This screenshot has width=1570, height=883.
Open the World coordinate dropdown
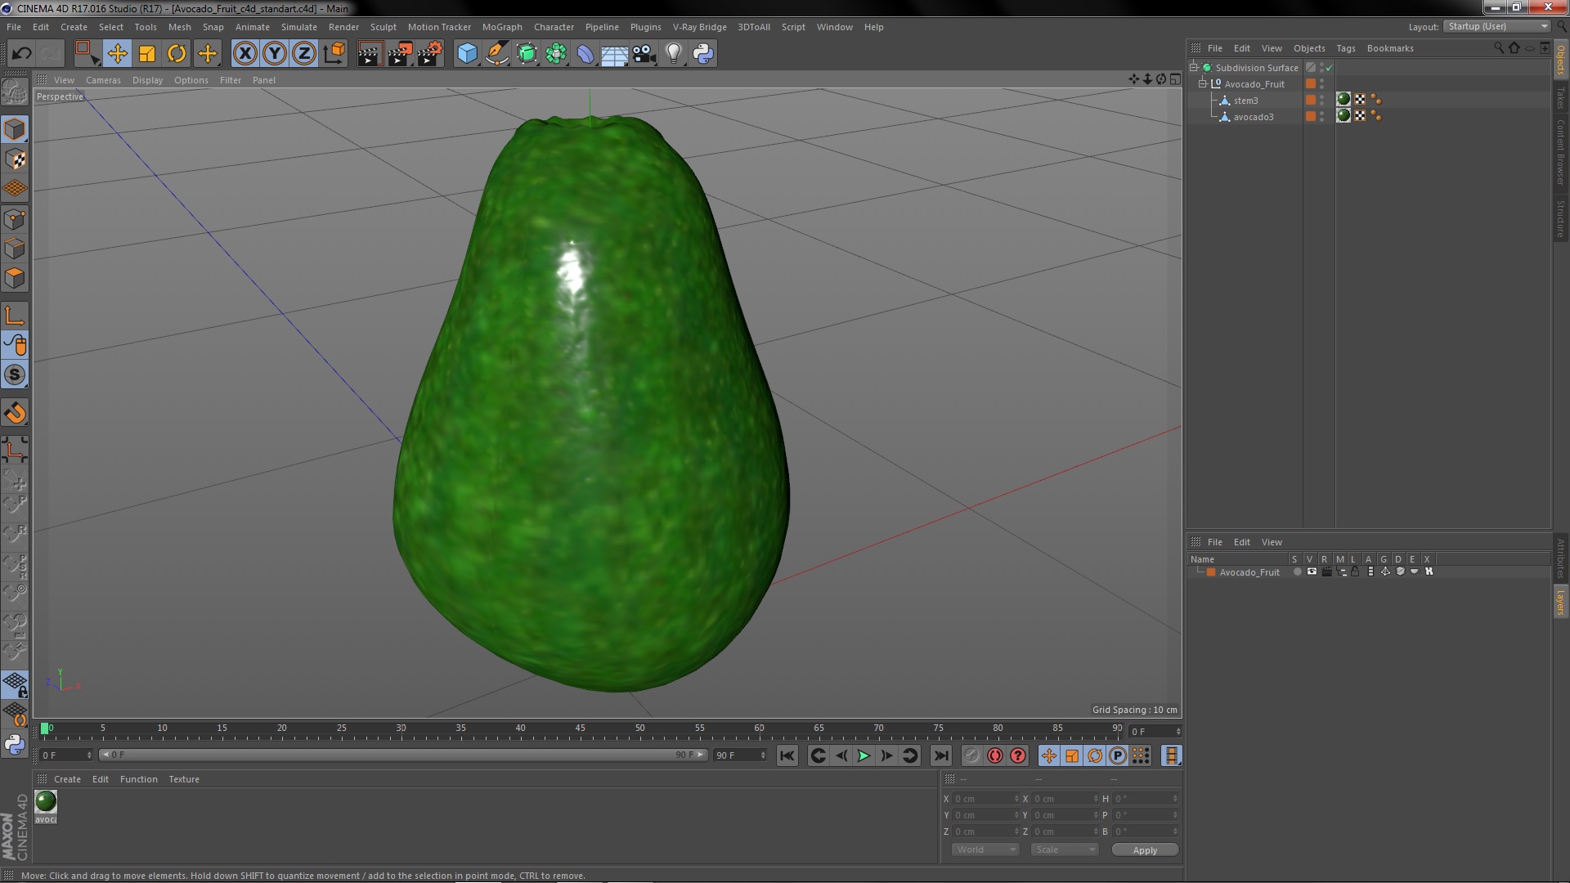985,849
